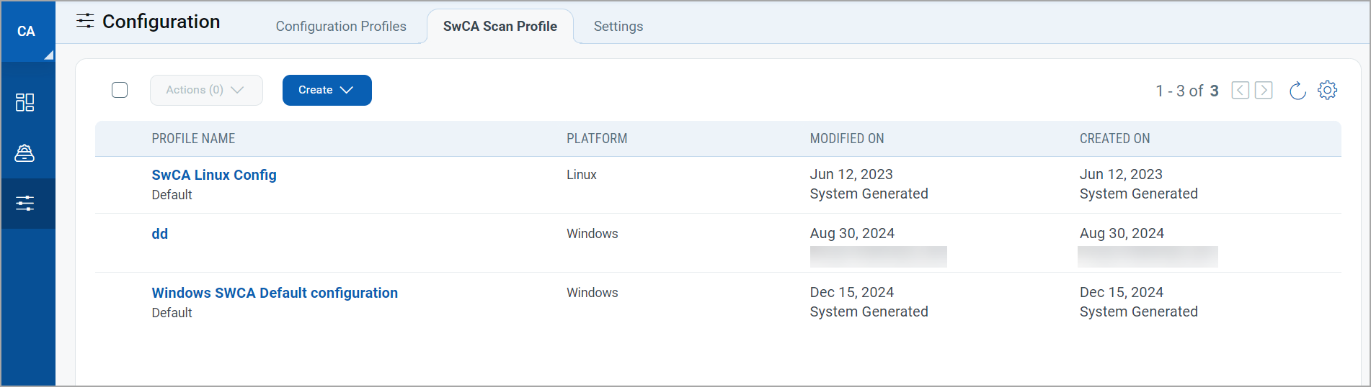Open the dd profile link
Viewport: 1371px width, 387px height.
pyautogui.click(x=159, y=234)
